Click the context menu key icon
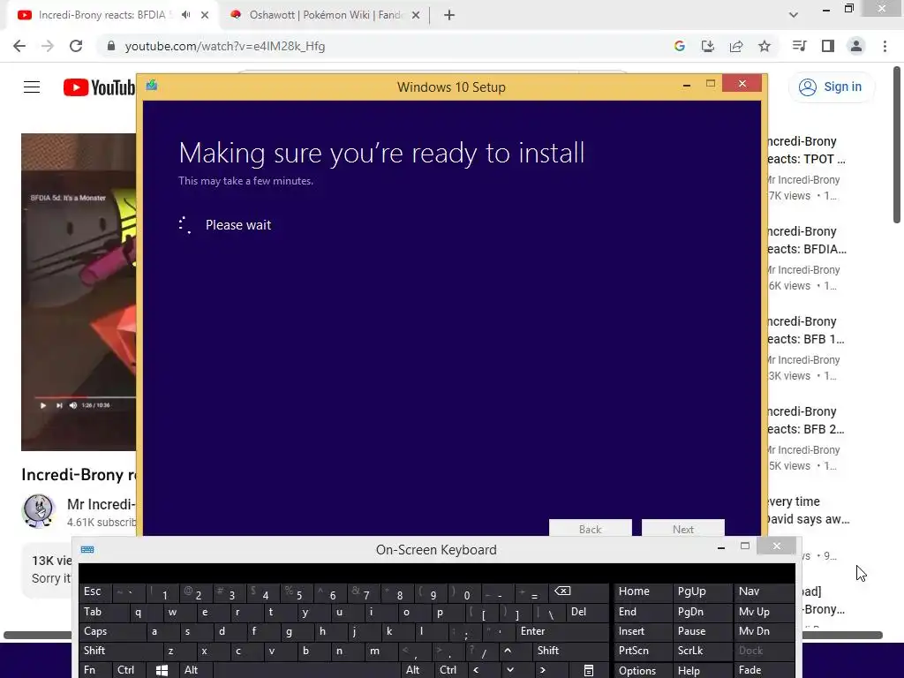This screenshot has height=678, width=904. [x=588, y=671]
